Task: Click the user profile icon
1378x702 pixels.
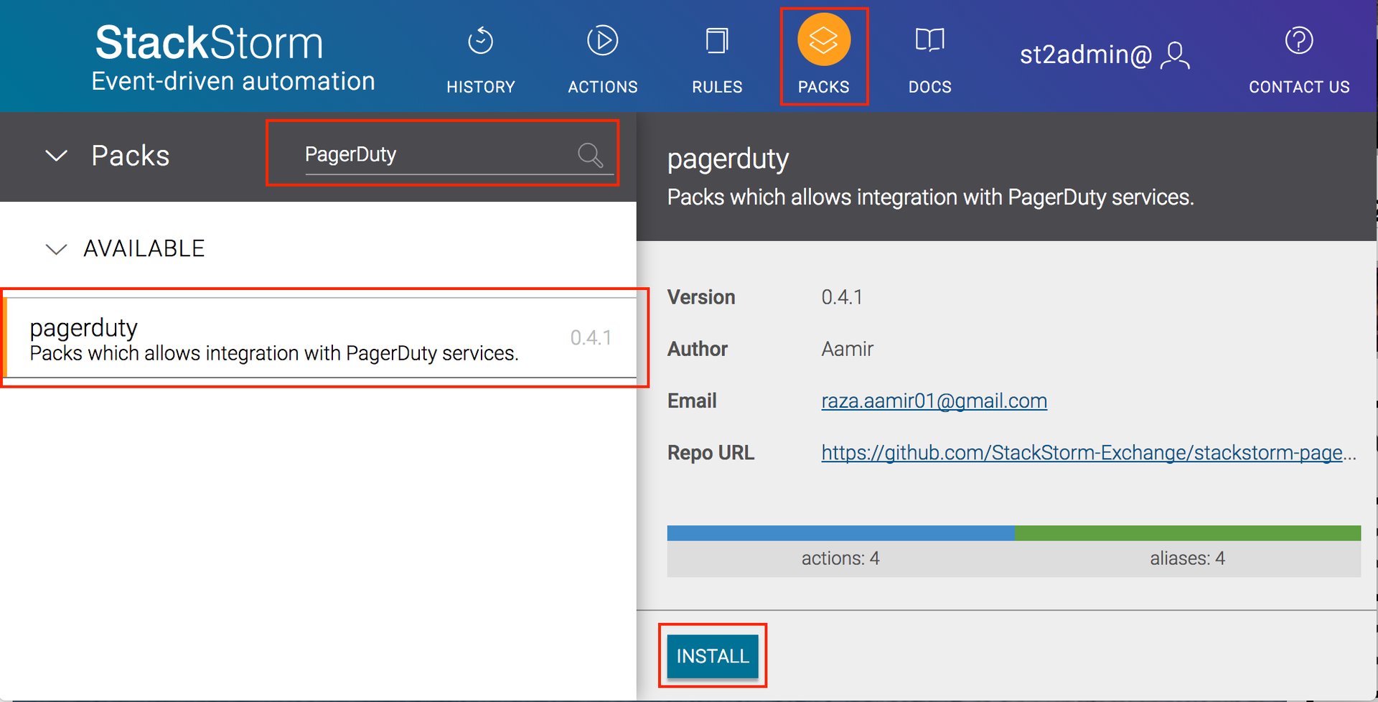Action: pyautogui.click(x=1175, y=55)
